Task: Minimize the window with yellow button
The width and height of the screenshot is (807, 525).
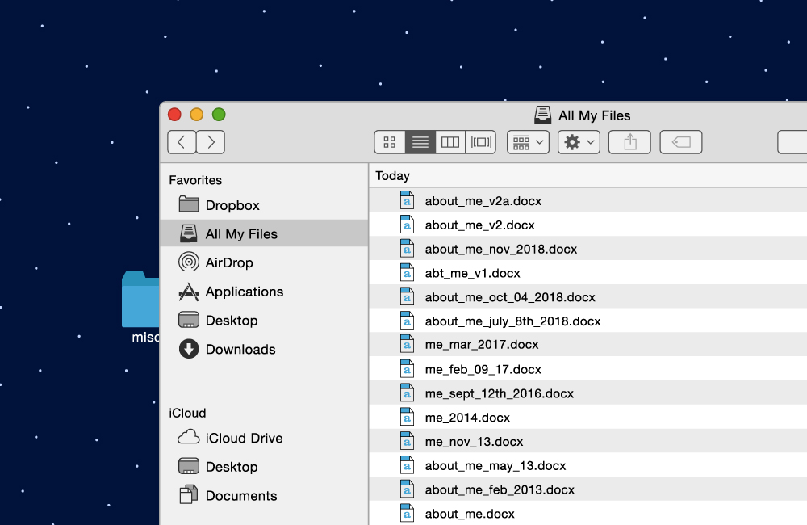Action: coord(197,115)
